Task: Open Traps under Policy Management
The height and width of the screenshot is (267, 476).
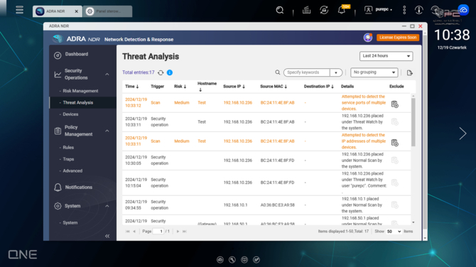Action: (68, 159)
